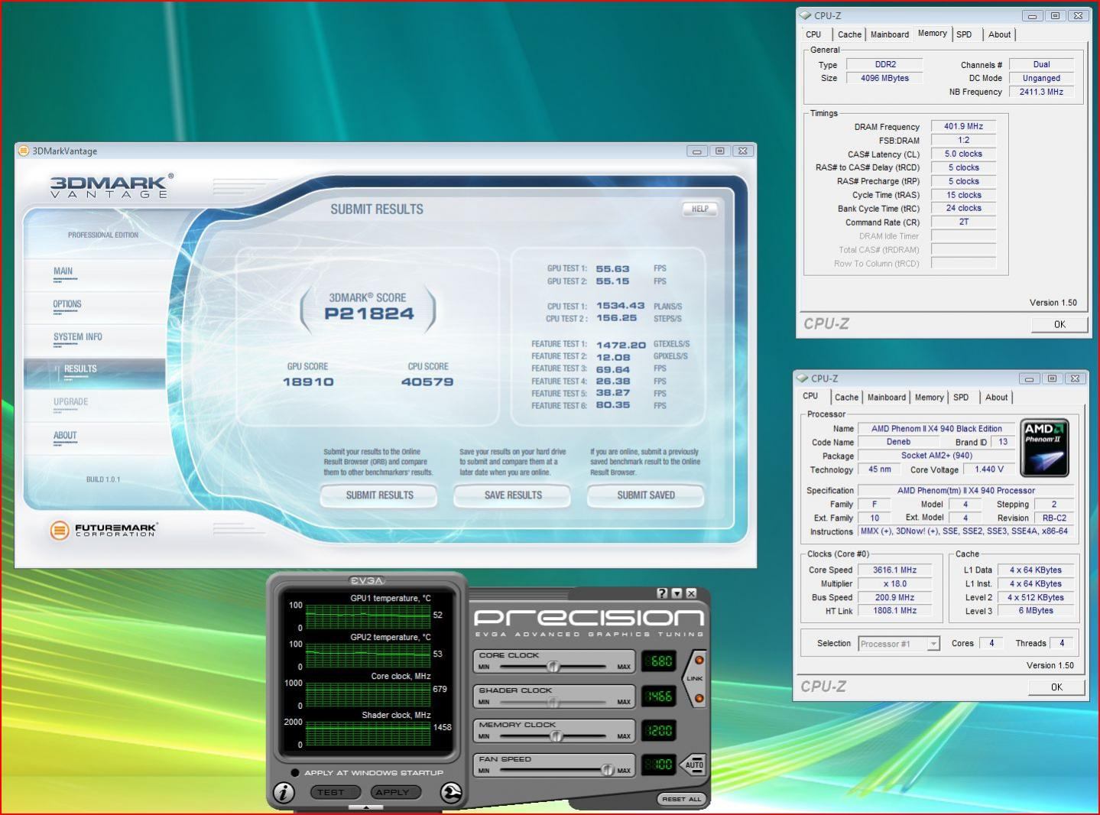Maximize the 3DMarkVantage window

(x=719, y=151)
